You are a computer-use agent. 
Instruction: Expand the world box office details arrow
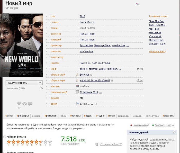(112, 80)
